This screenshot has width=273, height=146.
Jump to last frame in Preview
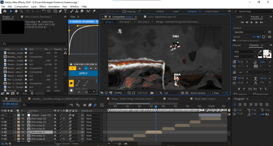coord(261,22)
